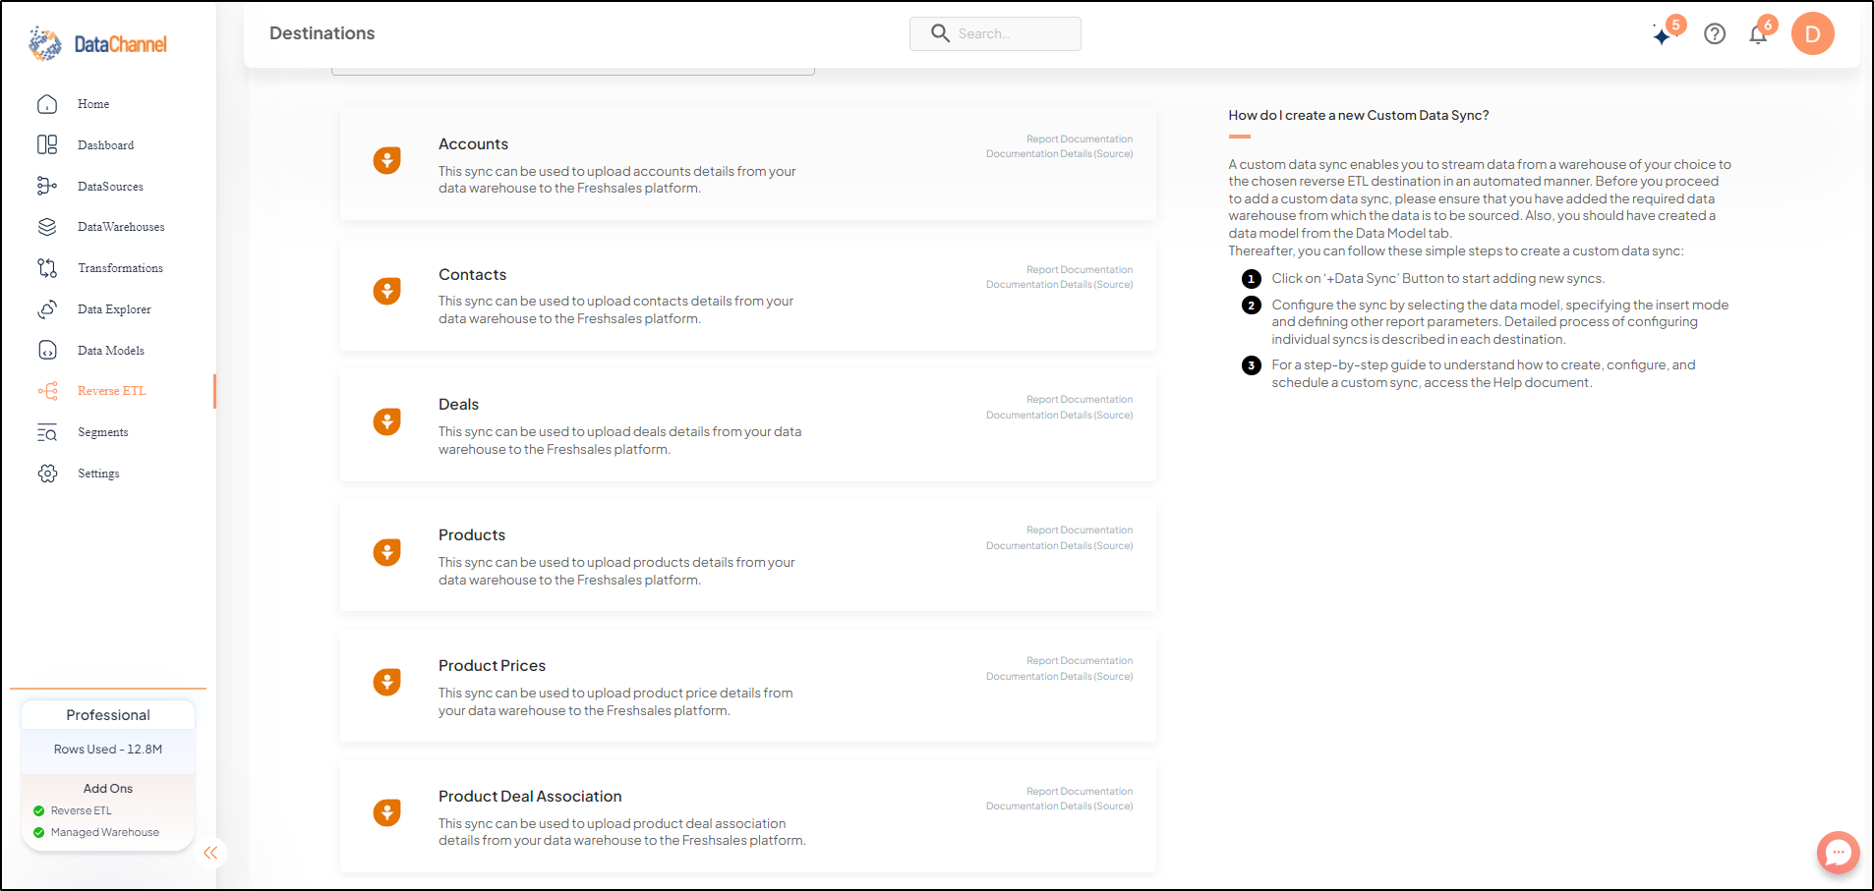Select the Contacts sync title
The width and height of the screenshot is (1874, 891).
click(x=472, y=275)
